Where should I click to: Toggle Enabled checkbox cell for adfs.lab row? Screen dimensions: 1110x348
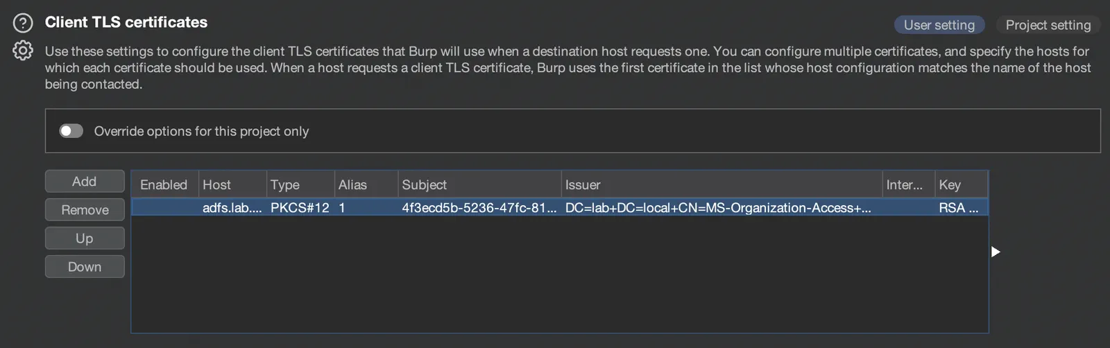[x=165, y=207]
